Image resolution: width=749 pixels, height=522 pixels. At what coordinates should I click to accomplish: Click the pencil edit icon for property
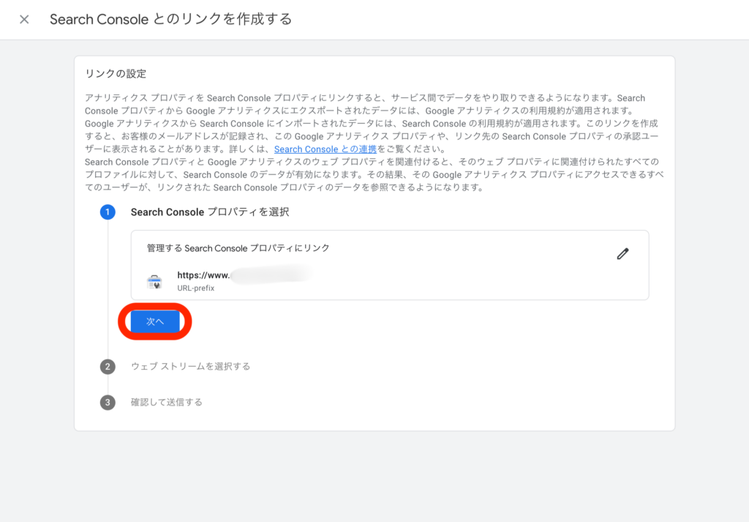click(x=622, y=254)
